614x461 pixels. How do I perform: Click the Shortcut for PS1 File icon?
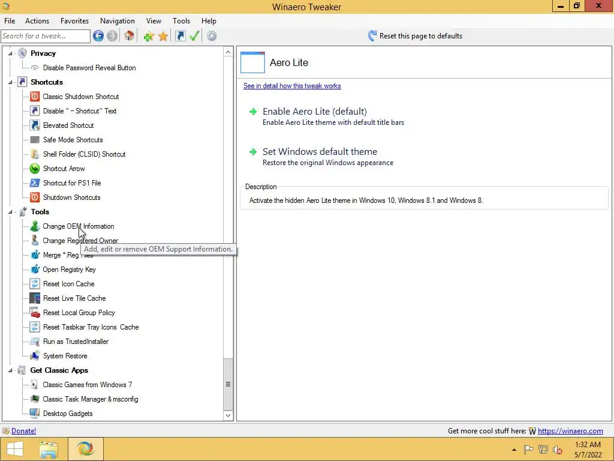(x=35, y=183)
